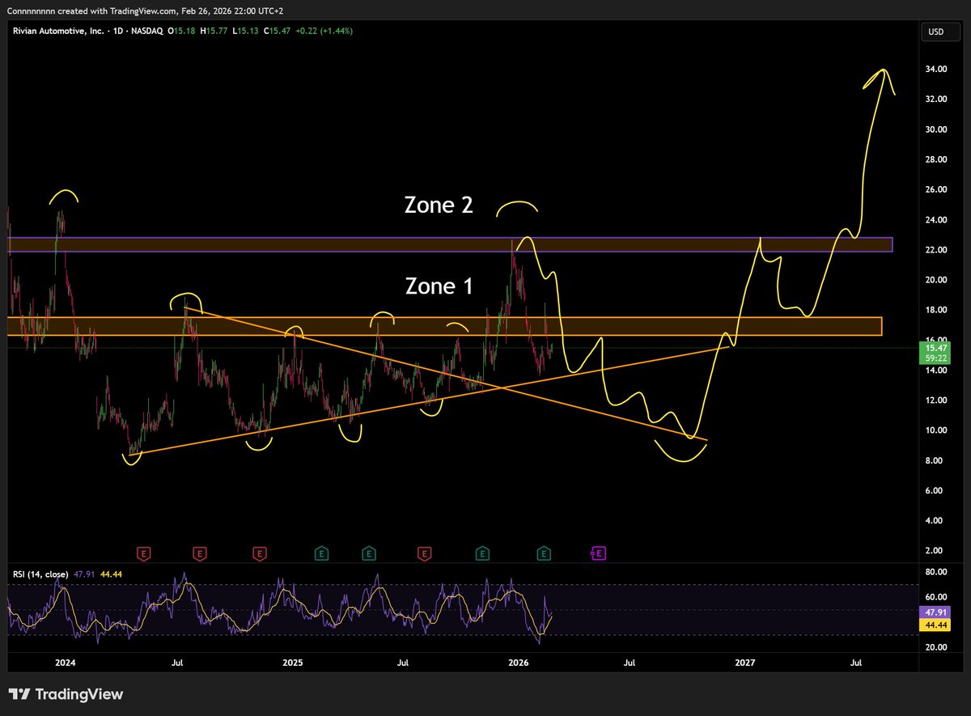
Task: Click the 32.00 price axis label
Action: point(936,100)
